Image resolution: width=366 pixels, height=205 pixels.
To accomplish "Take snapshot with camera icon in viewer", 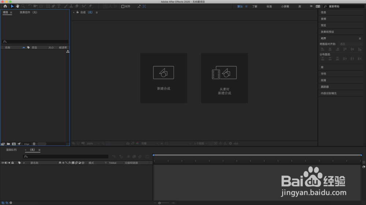I will [x=128, y=143].
